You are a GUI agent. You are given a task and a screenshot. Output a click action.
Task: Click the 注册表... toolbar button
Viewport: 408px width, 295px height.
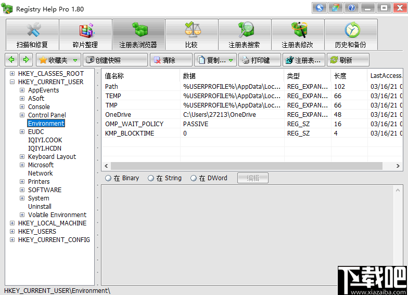[x=304, y=60]
